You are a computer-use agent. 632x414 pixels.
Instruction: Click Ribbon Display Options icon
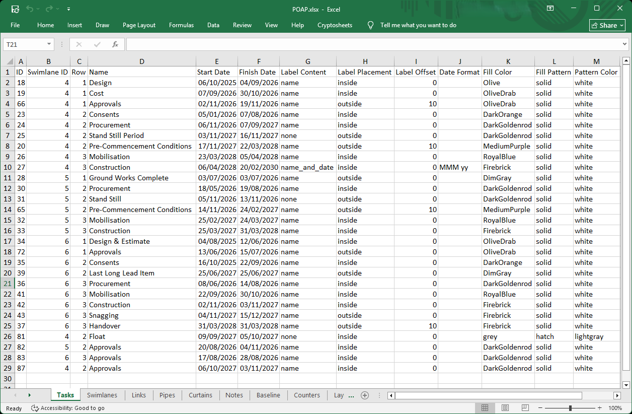pos(550,9)
